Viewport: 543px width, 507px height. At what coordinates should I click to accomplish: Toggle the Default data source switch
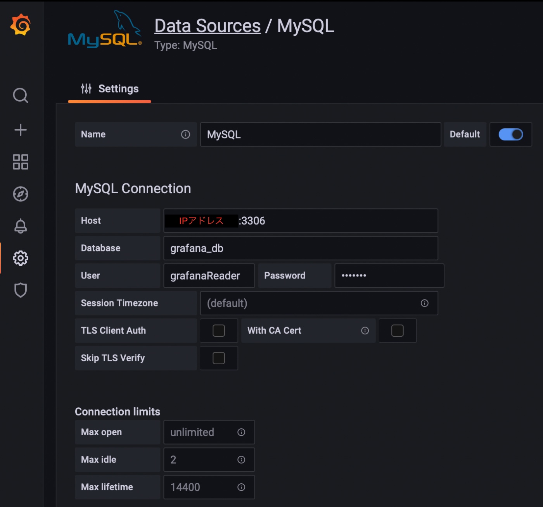pos(511,134)
